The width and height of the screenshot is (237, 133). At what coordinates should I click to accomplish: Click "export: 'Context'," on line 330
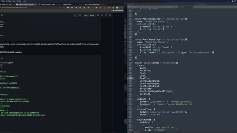coord(151,115)
